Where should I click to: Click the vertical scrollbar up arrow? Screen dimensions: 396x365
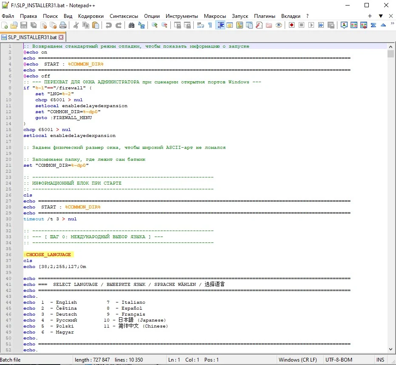[390, 47]
